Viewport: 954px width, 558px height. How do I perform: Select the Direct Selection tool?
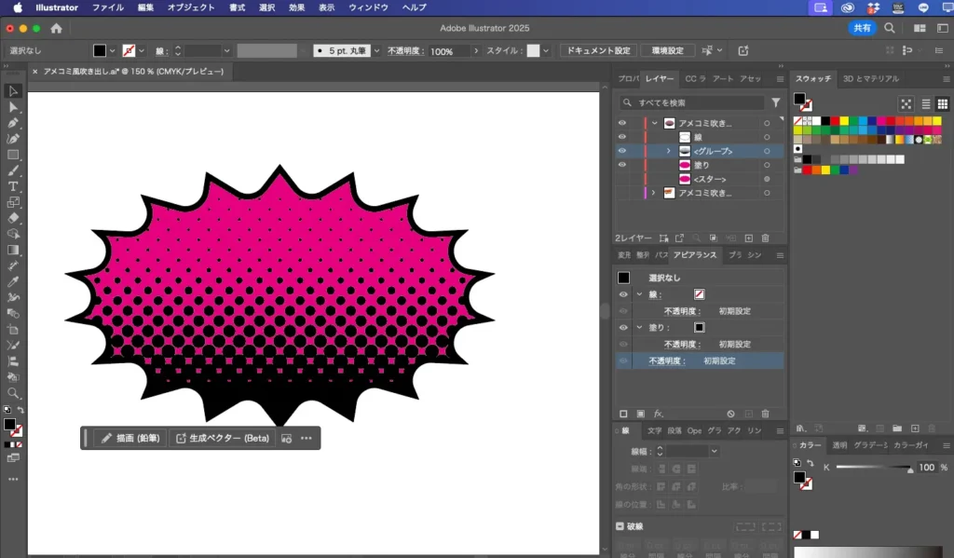[13, 107]
